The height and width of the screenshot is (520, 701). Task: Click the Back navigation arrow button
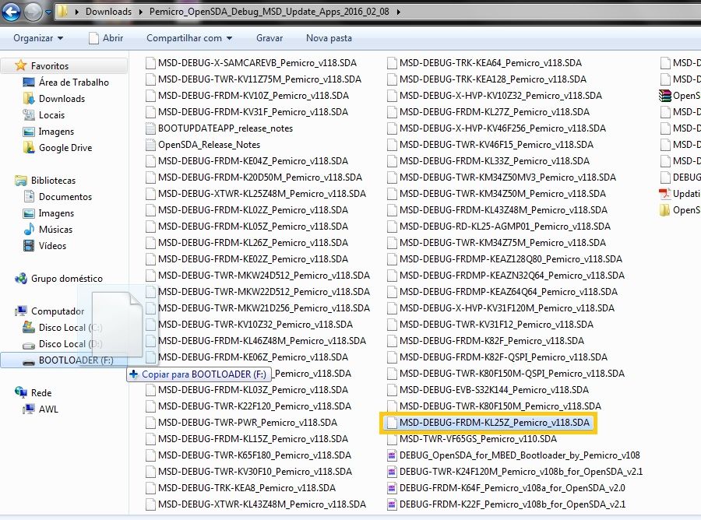pos(12,12)
